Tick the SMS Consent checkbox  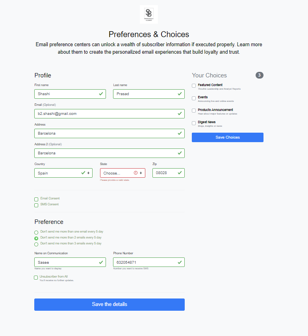point(36,205)
